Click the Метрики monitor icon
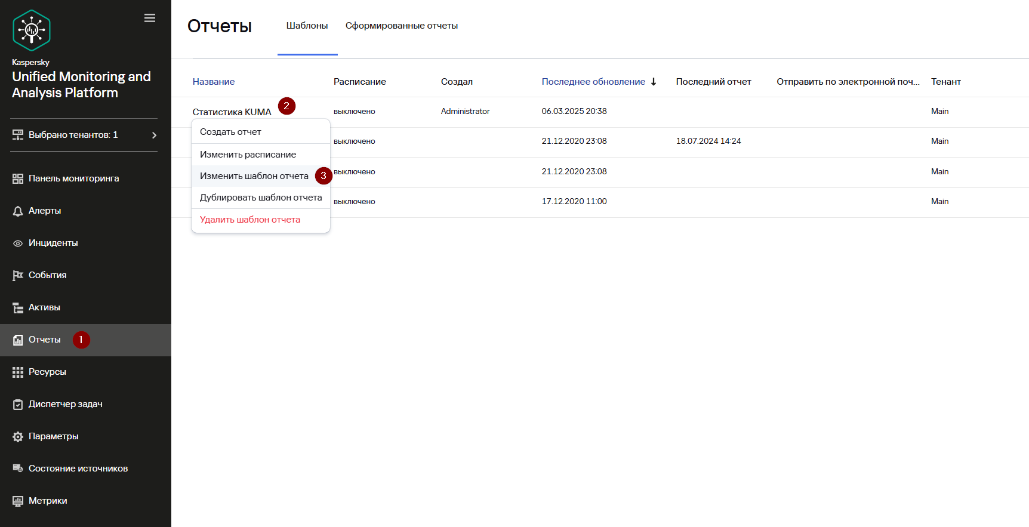 point(18,501)
